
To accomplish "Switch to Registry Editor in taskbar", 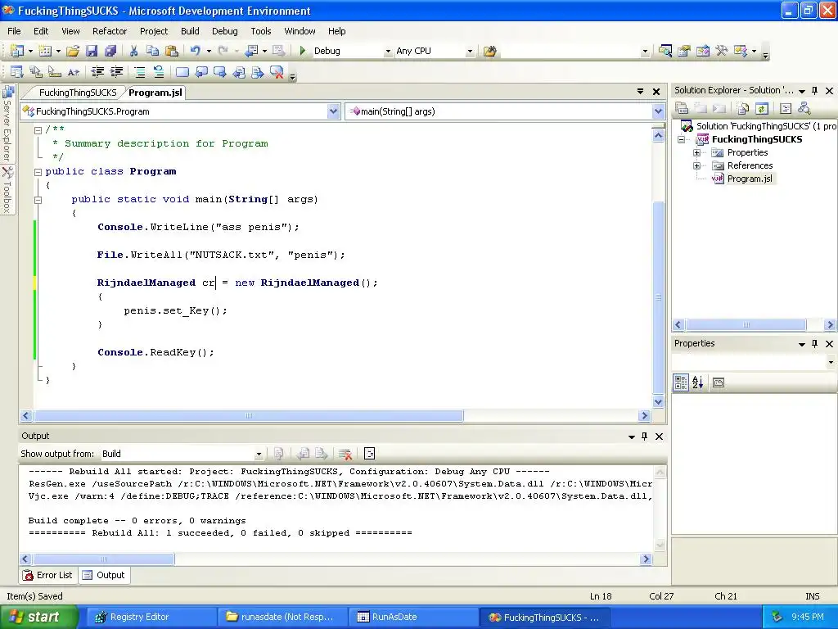I will (151, 617).
